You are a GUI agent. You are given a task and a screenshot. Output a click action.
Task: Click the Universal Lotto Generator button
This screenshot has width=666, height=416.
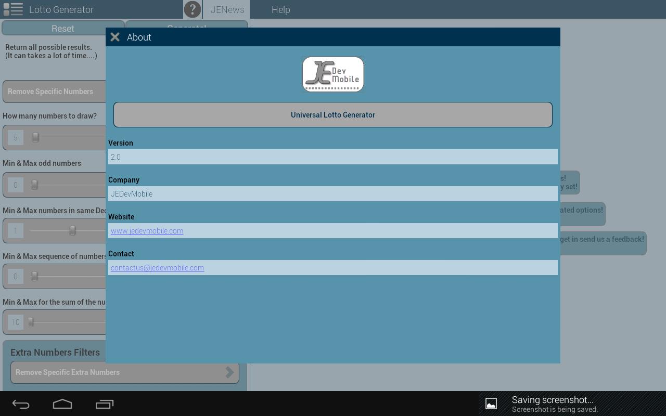333,114
